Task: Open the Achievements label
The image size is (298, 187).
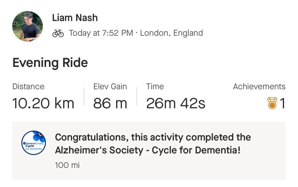Action: [259, 87]
